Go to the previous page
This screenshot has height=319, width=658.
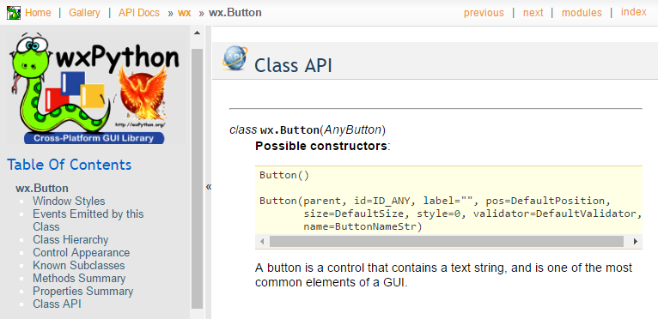(x=484, y=13)
